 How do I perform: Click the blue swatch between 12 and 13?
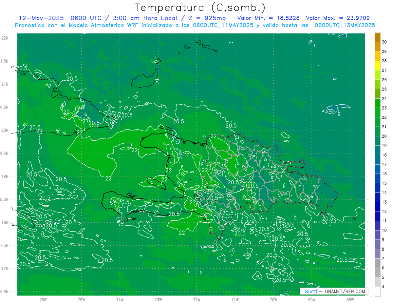[x=378, y=207]
